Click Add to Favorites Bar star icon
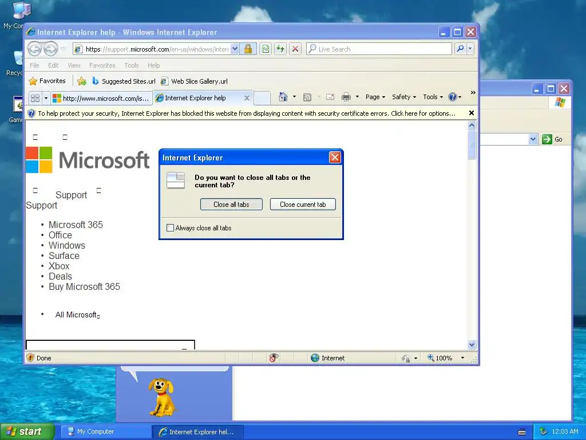The height and width of the screenshot is (440, 586). coord(82,81)
